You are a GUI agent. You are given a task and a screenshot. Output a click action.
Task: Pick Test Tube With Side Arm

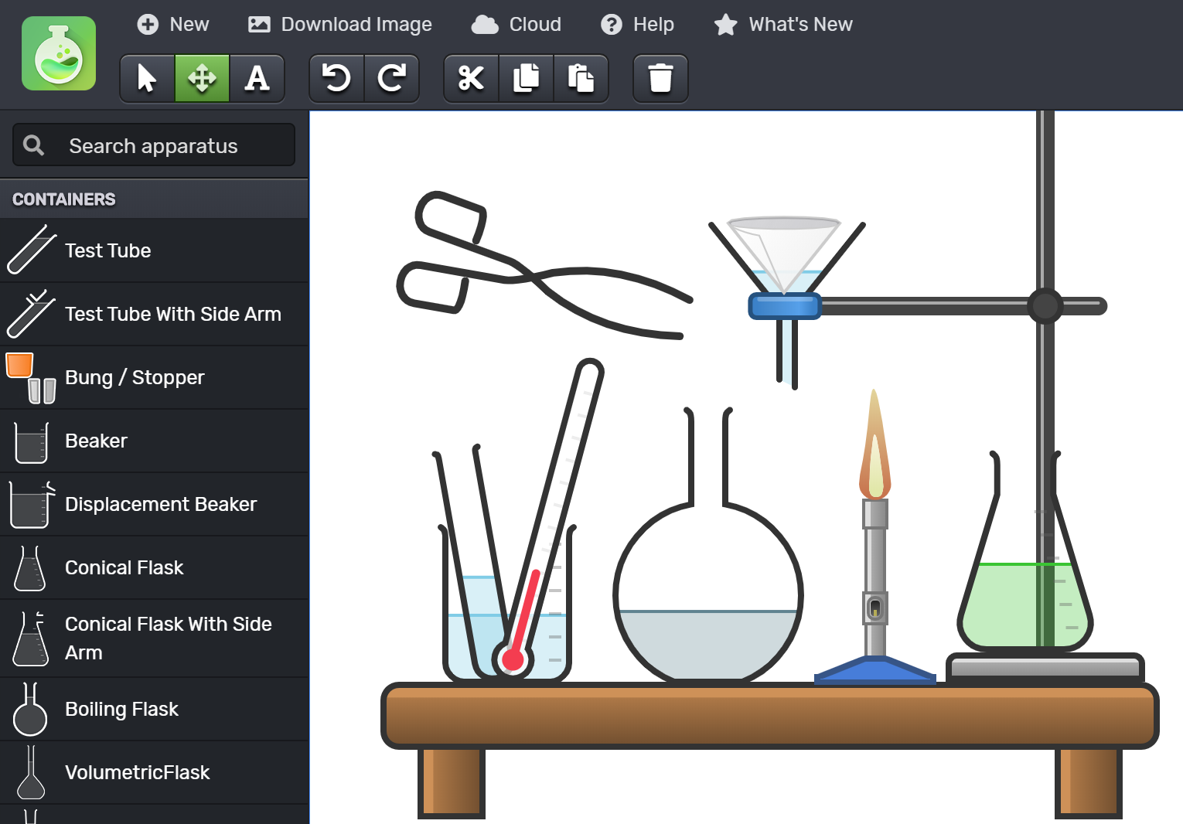154,314
